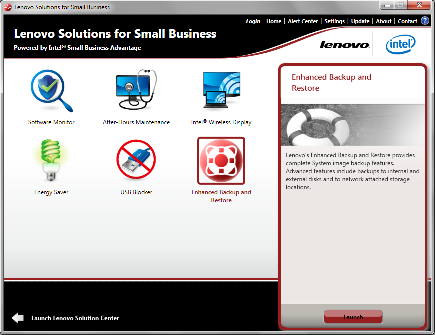Open the Software Monitor shield icon
Viewport: 435px width, 335px height.
52,91
